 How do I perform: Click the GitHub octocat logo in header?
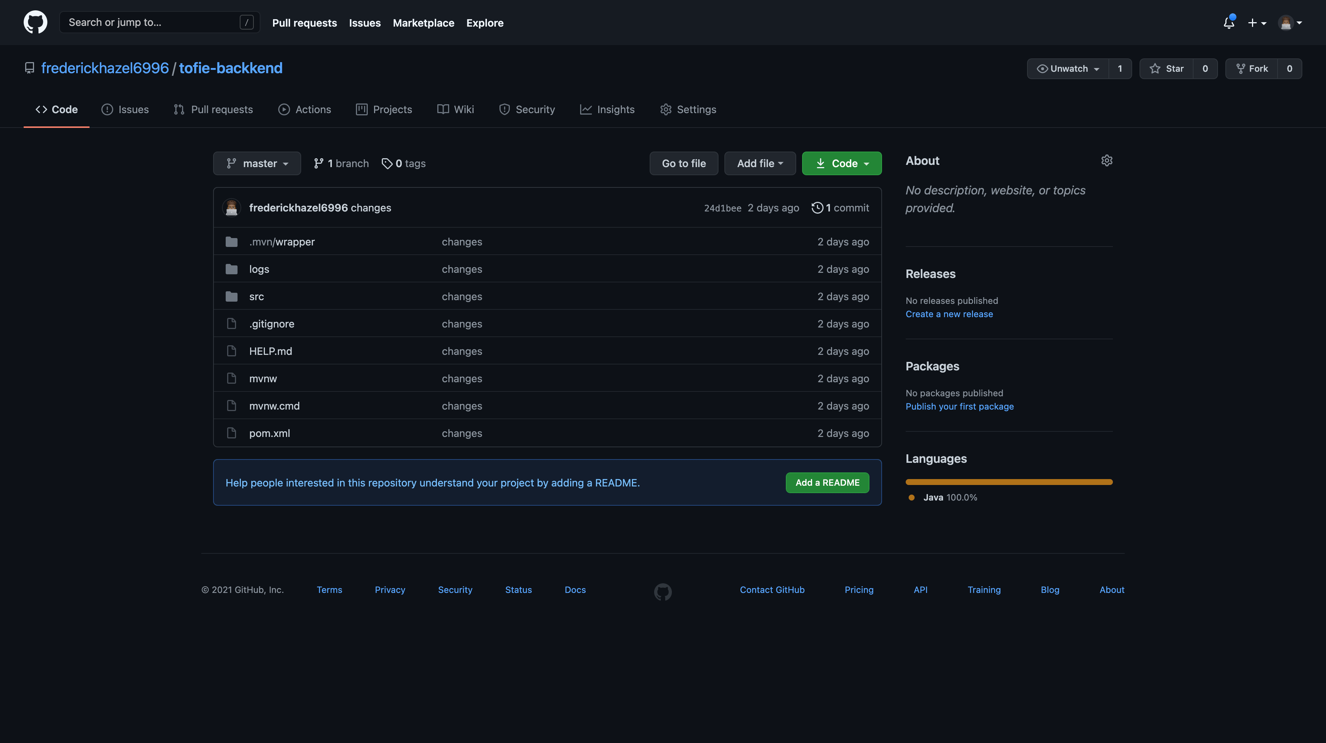coord(35,23)
